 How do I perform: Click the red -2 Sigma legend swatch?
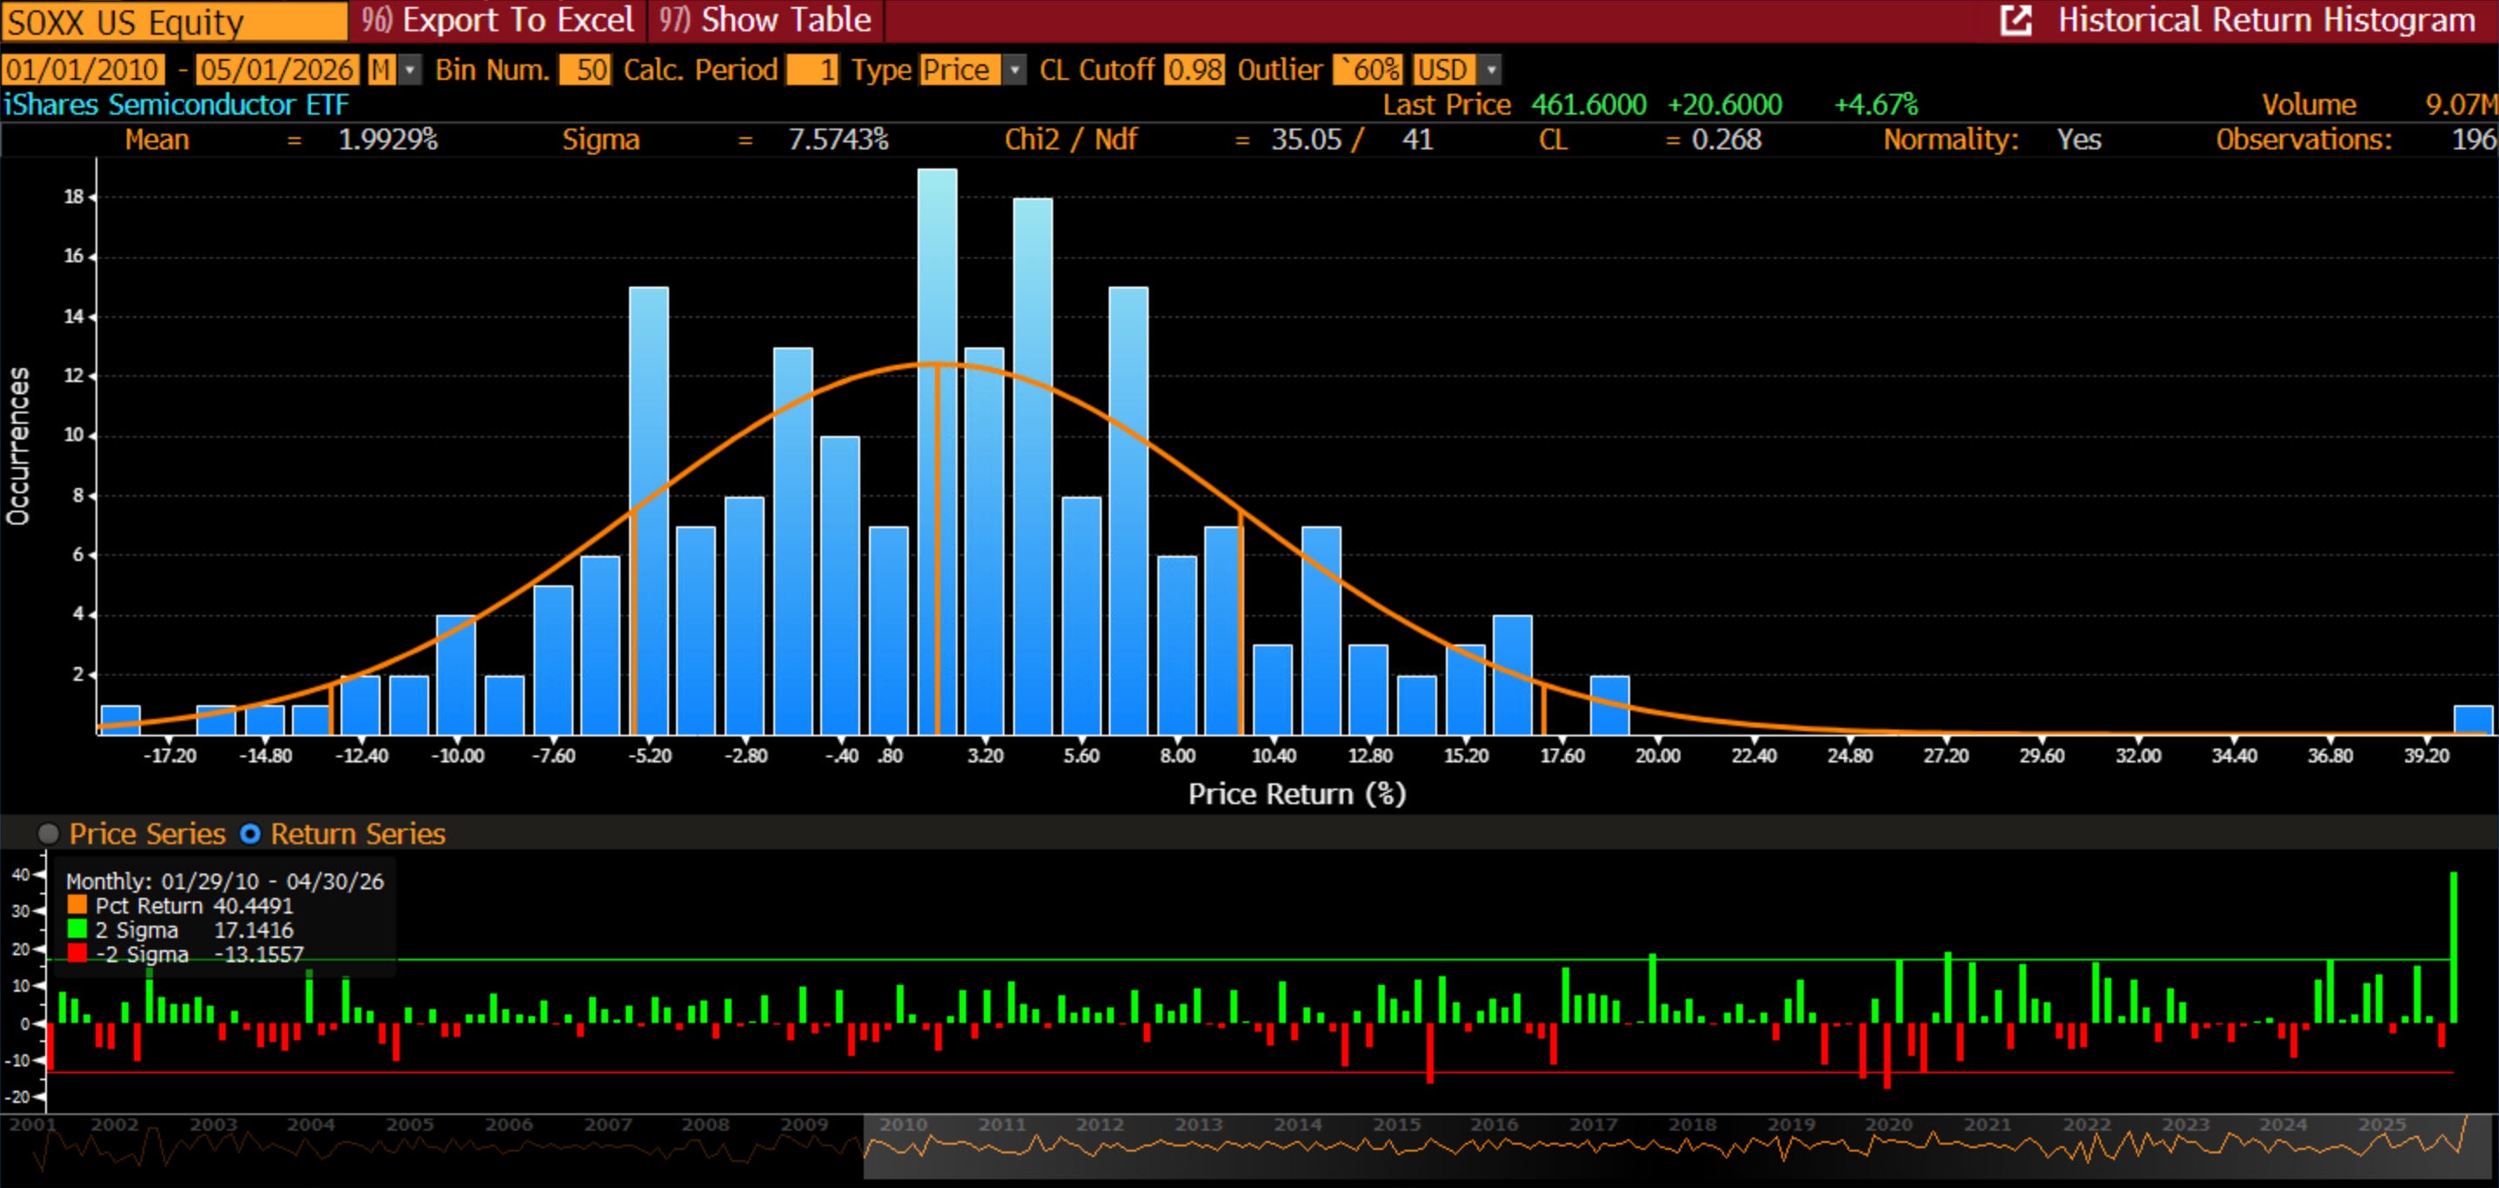tap(77, 954)
